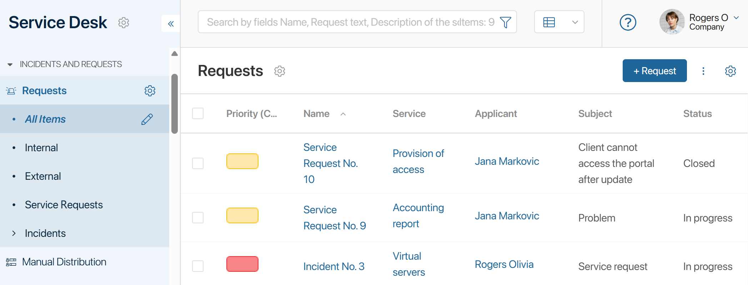Click In progress status of Request No. 9
The width and height of the screenshot is (748, 285).
[x=708, y=218]
